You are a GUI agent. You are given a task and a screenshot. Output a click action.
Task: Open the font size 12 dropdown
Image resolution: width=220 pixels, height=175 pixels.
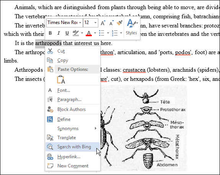click(x=91, y=22)
